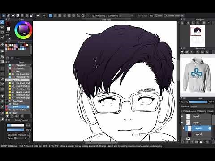Click the hoodie reference image

(197, 76)
